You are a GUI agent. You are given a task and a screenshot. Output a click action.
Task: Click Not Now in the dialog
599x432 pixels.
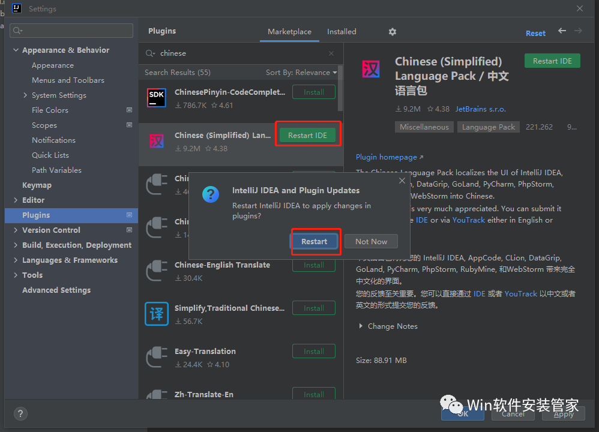point(371,241)
